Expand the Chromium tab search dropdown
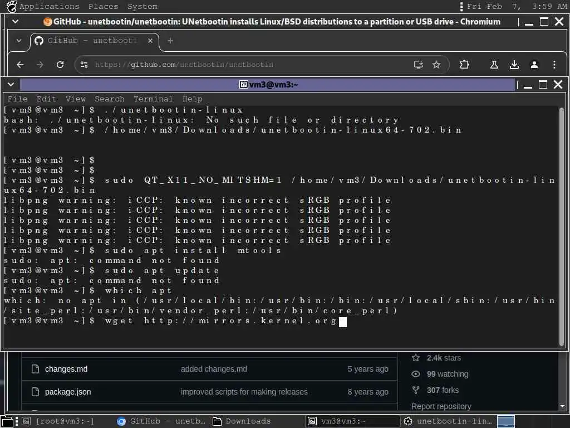Image resolution: width=570 pixels, height=428 pixels. point(18,41)
